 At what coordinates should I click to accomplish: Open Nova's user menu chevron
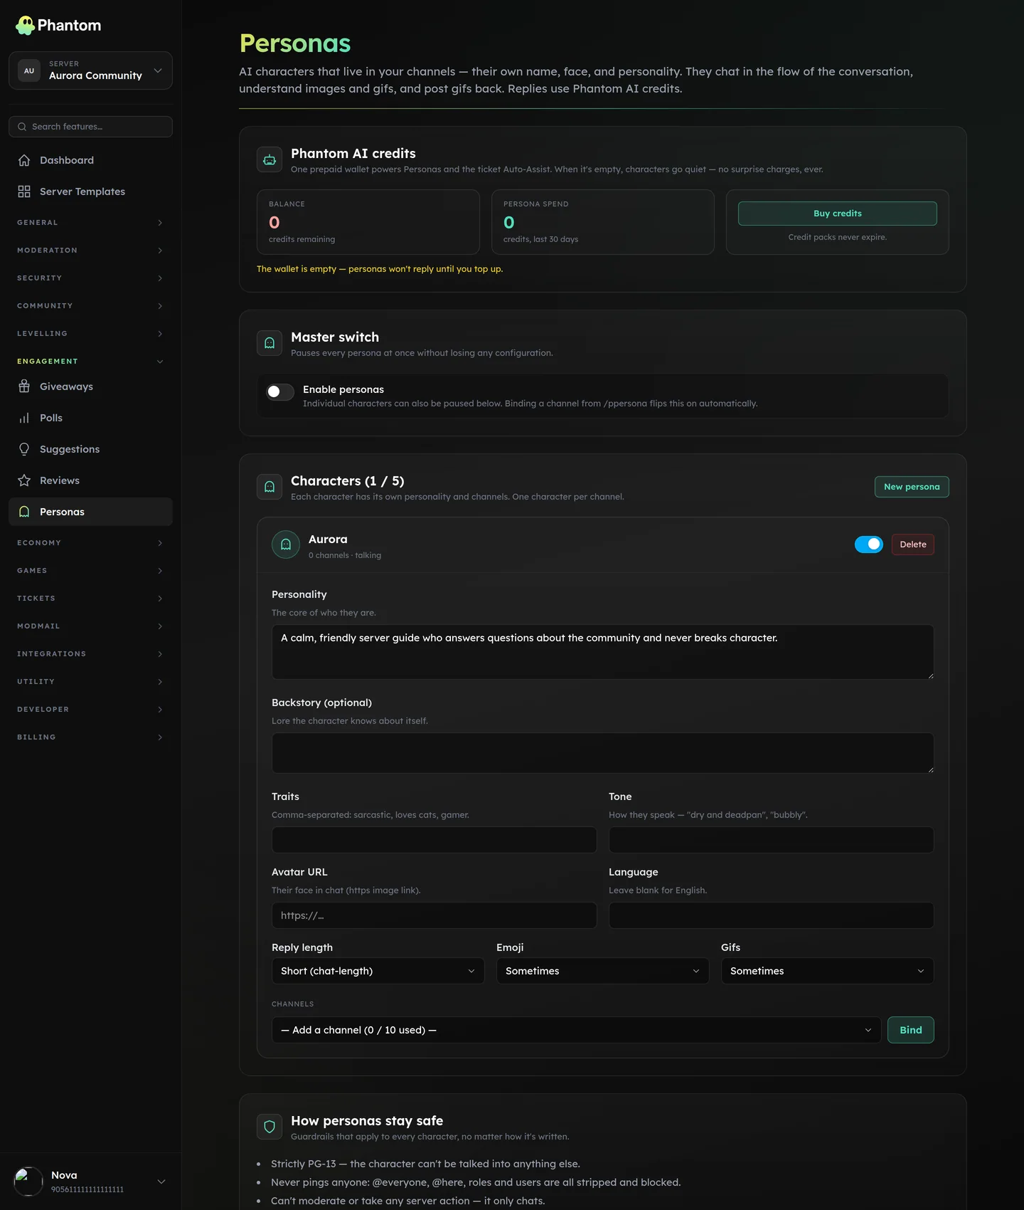pyautogui.click(x=161, y=1182)
